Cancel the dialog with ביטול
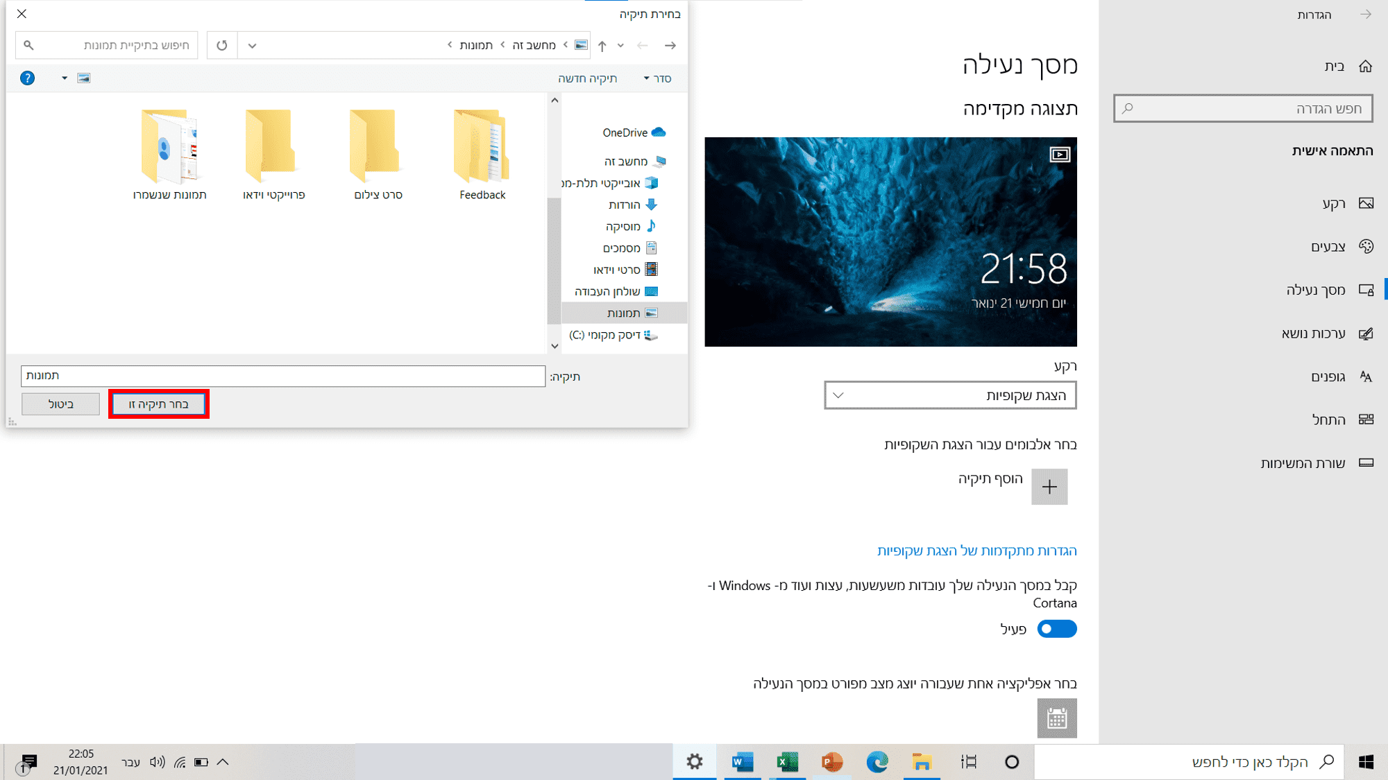Screen dimensions: 1388x780 tap(60, 404)
